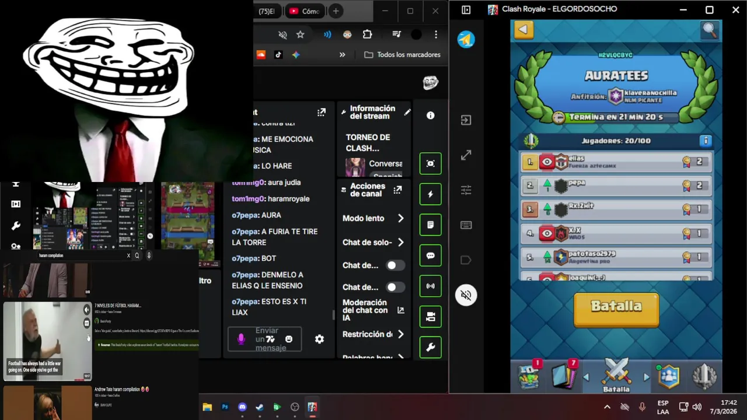Toggle emulator sidebar panel icon

tap(466, 10)
